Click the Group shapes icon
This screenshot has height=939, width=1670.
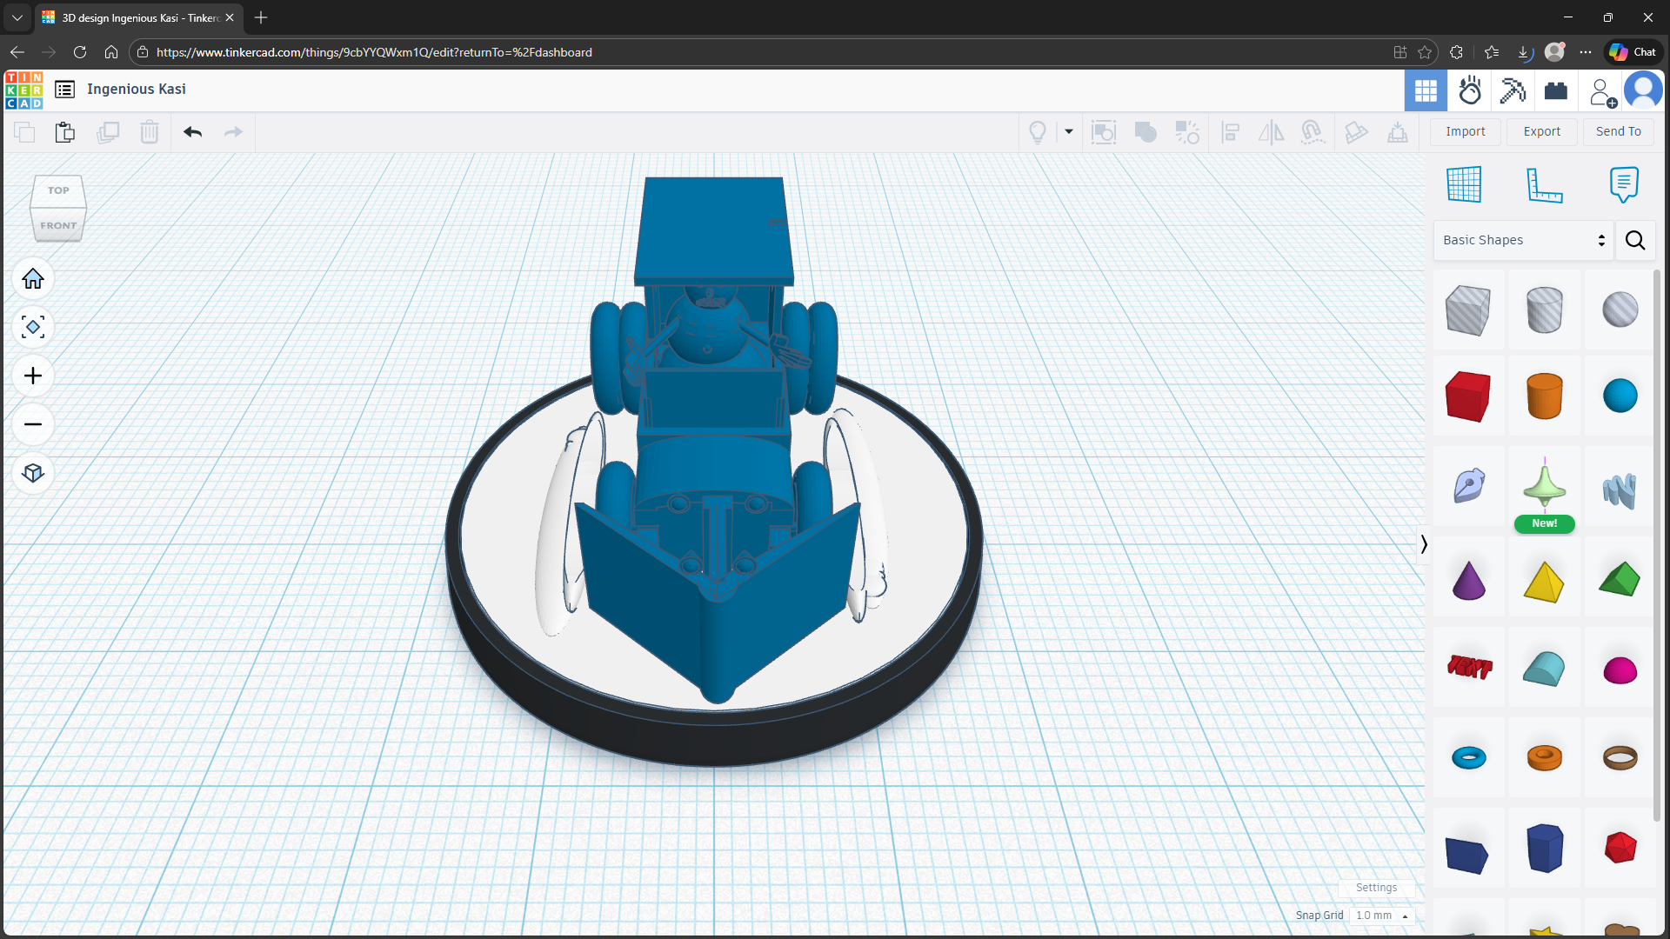[x=1146, y=132]
